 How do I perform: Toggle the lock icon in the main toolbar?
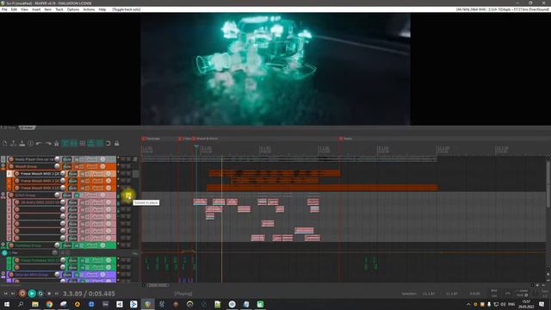[x=117, y=144]
